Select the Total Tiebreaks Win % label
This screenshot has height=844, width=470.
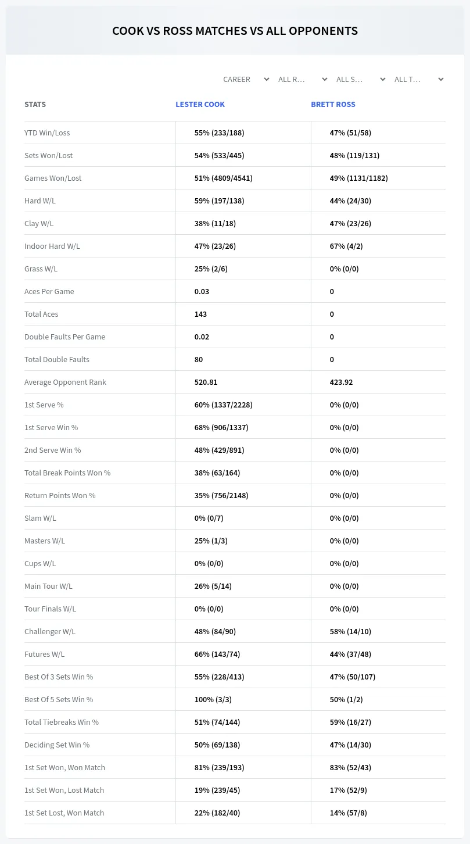pos(62,722)
